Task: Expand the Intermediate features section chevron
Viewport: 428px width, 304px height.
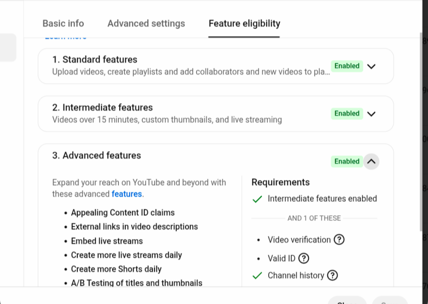Action: coord(371,114)
